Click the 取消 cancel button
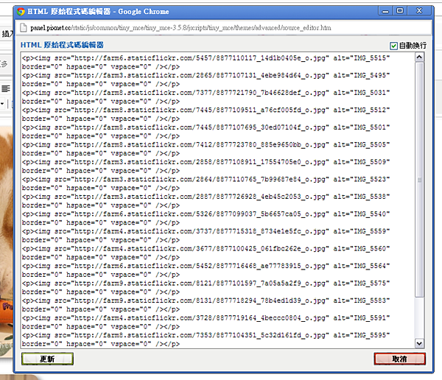Screen dimensions: 442x380 coord(399,359)
